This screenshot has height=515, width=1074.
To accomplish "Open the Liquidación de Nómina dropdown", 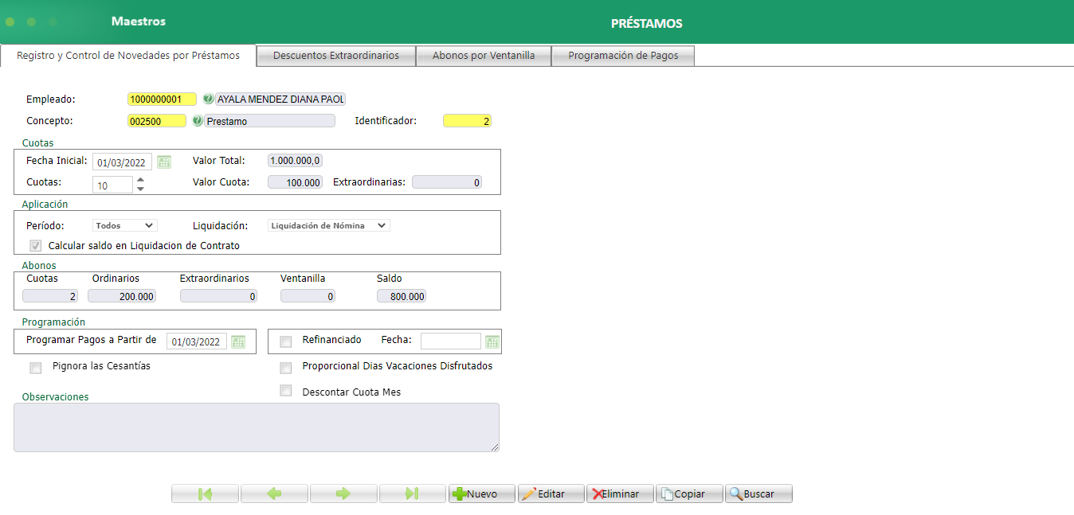I will (x=328, y=224).
